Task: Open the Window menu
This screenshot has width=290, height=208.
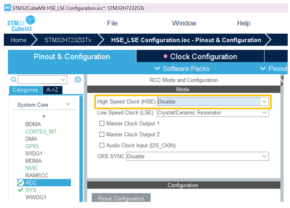Action: pos(184,23)
